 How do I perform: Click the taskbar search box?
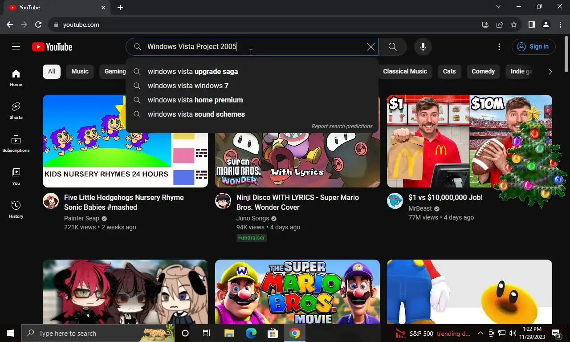click(98, 333)
